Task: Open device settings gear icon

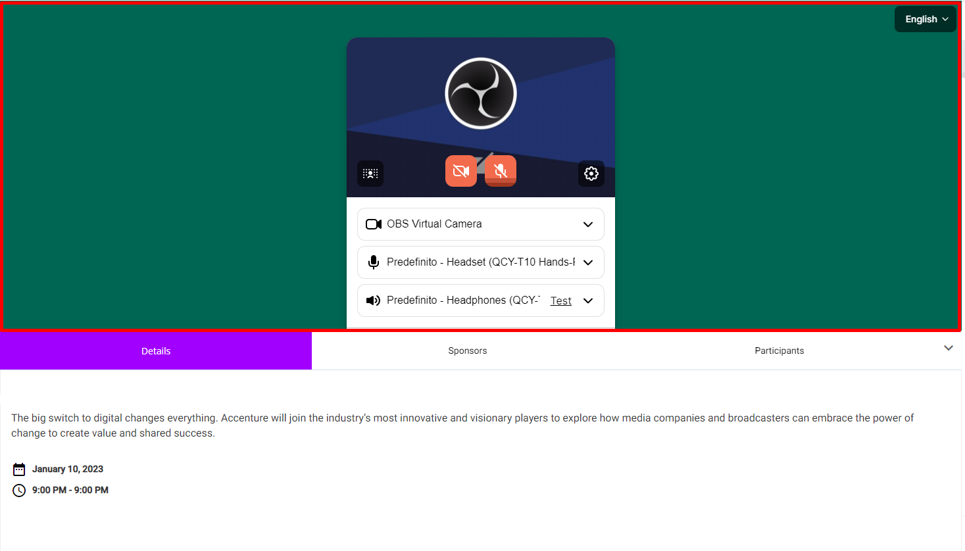Action: [591, 174]
